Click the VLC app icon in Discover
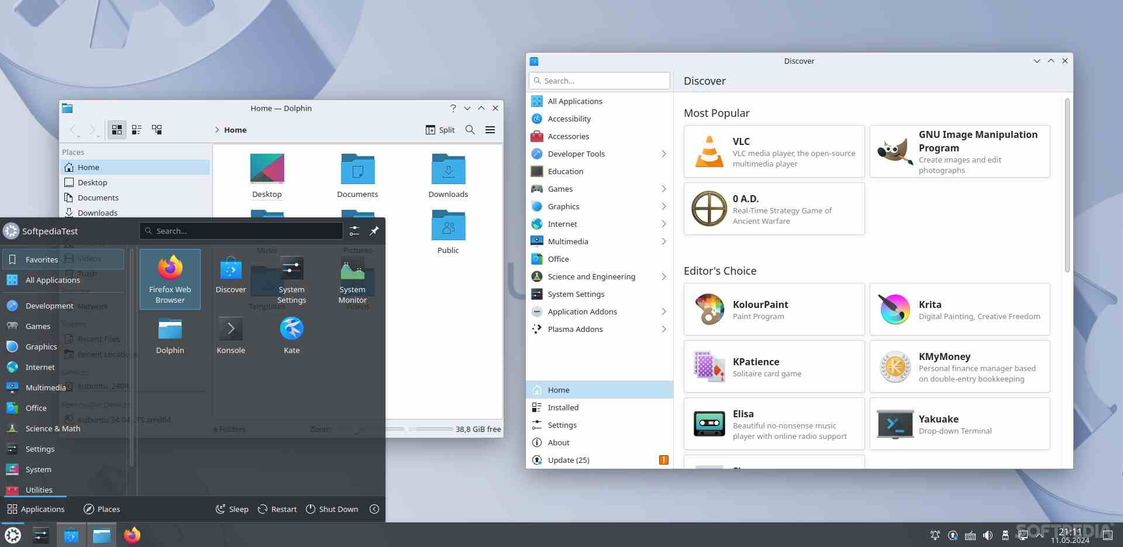 pyautogui.click(x=709, y=151)
